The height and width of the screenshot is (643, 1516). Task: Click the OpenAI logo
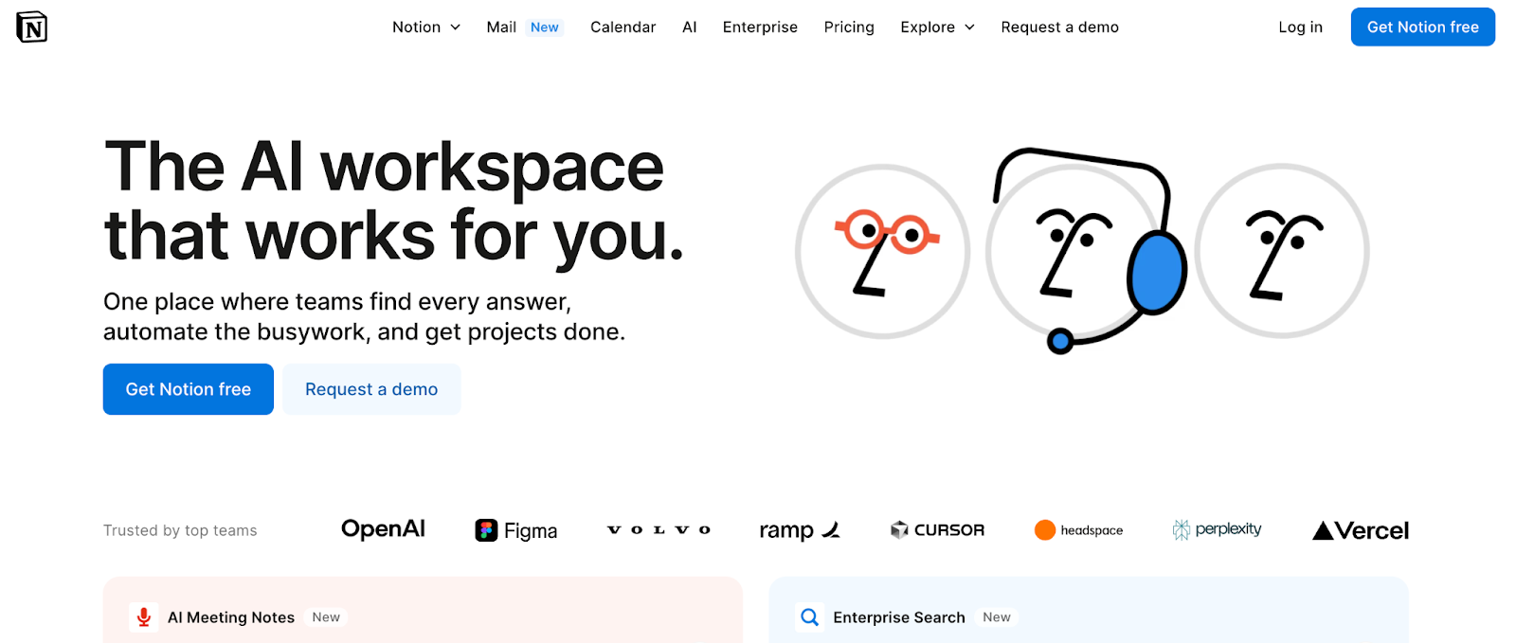pyautogui.click(x=383, y=529)
